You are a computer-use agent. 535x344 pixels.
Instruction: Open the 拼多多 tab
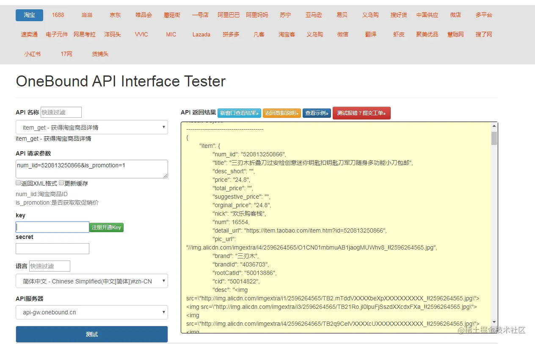tap(231, 34)
